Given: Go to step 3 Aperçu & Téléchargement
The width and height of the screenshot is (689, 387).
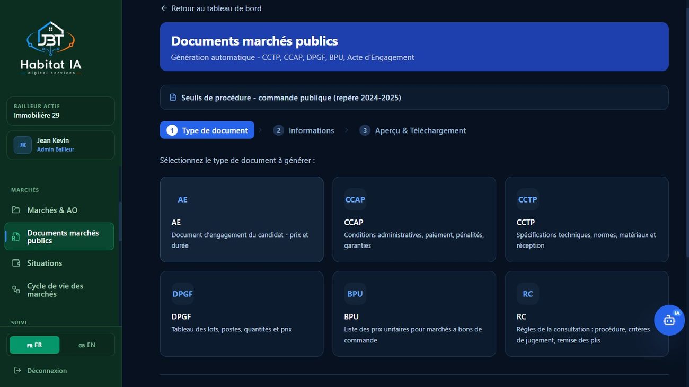Looking at the screenshot, I should click(x=413, y=130).
